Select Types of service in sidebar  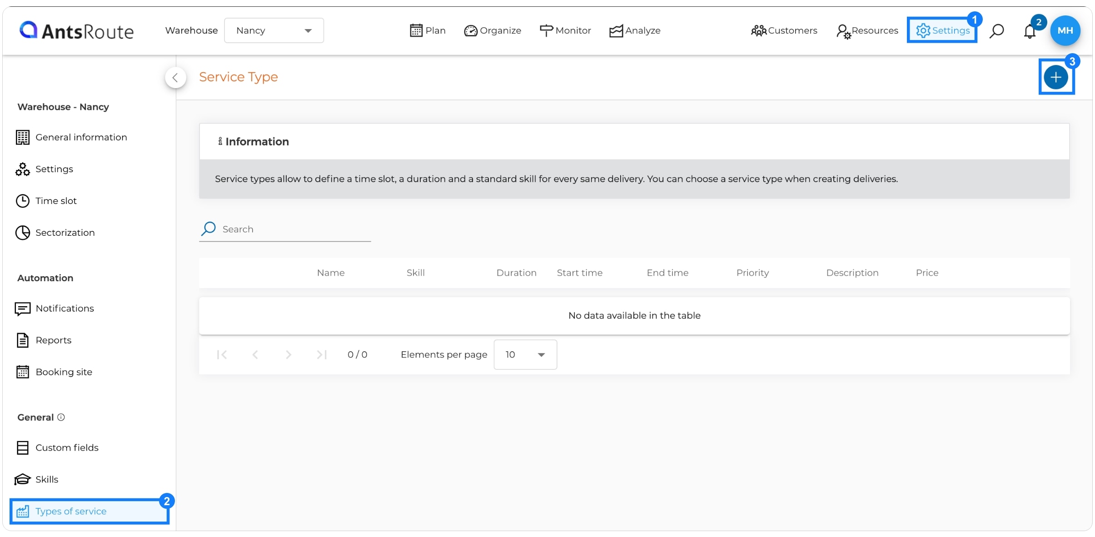click(x=89, y=511)
